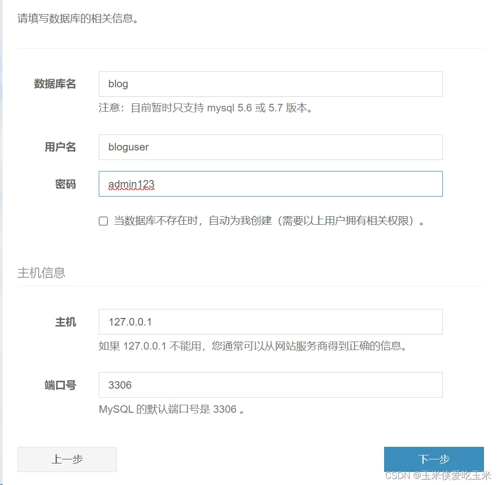This screenshot has height=485, width=499.
Task: Click the mysql 5.6 或 5.7 version note
Action: (x=207, y=108)
